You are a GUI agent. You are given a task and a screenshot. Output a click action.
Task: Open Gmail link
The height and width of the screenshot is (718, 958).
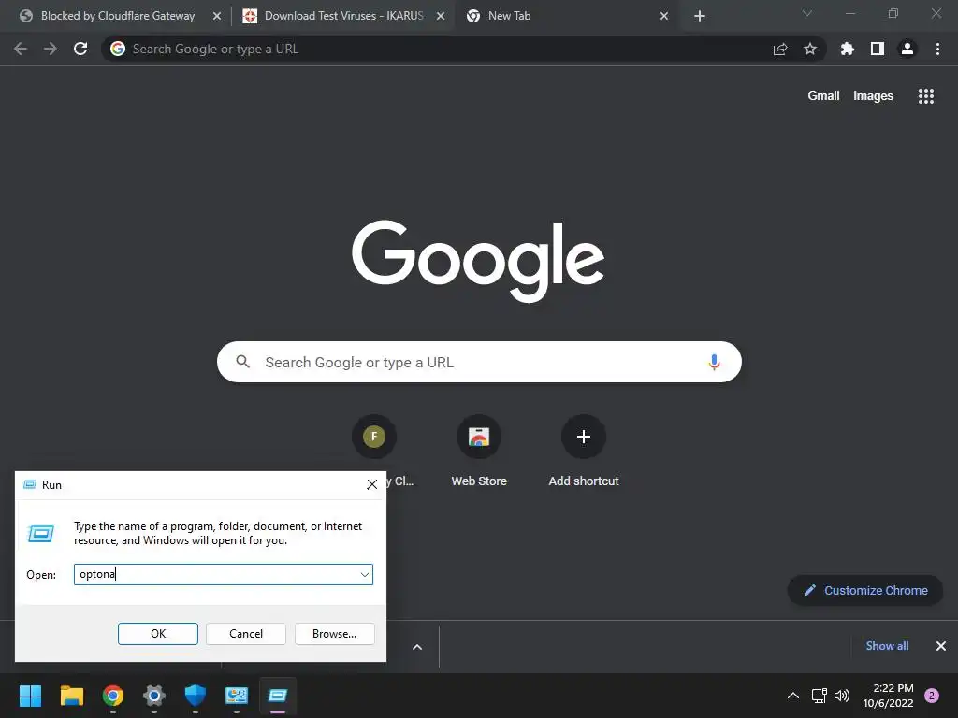[x=823, y=96]
